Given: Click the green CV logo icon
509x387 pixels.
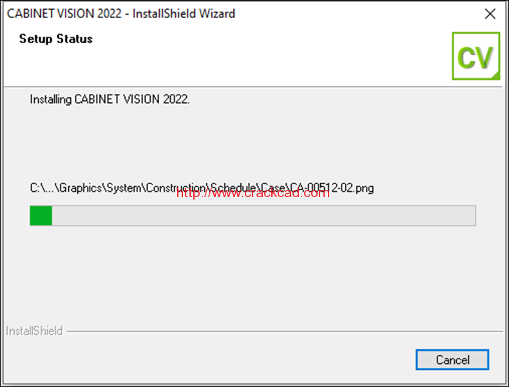Looking at the screenshot, I should tap(476, 56).
